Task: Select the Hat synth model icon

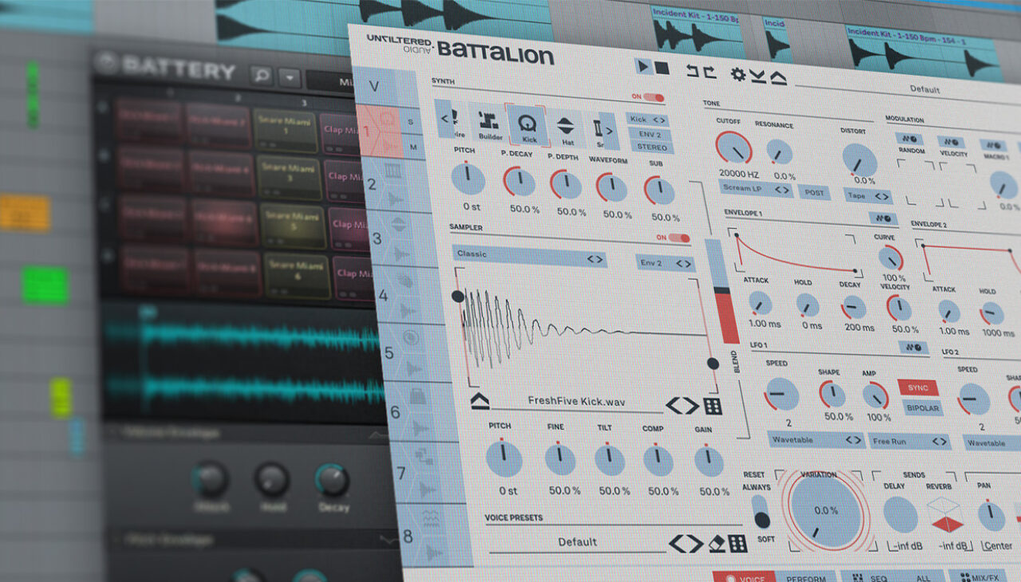Action: [566, 124]
